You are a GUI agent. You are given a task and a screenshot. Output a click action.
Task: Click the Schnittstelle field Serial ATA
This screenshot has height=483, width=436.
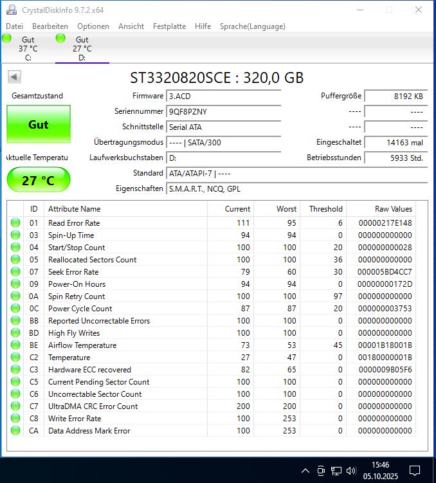[x=223, y=127]
